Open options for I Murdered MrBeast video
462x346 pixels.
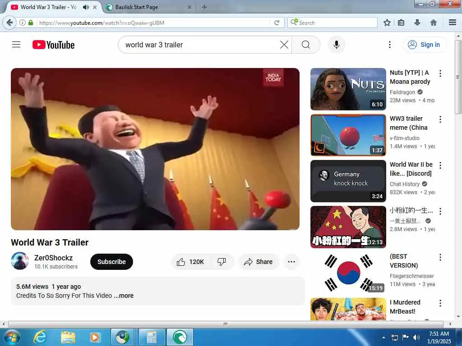point(440,303)
